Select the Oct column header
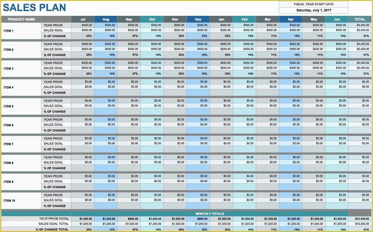The image size is (373, 232). point(152,19)
